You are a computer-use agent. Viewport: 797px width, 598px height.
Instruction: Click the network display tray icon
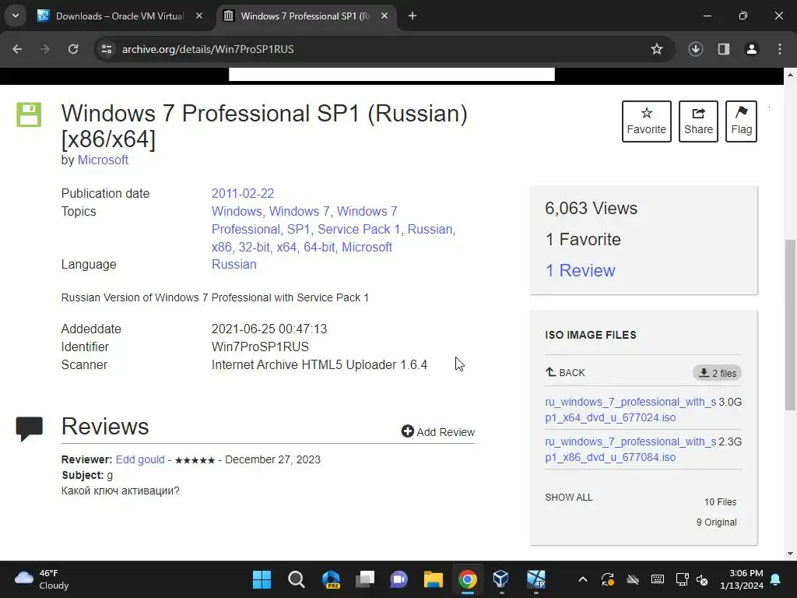click(682, 579)
